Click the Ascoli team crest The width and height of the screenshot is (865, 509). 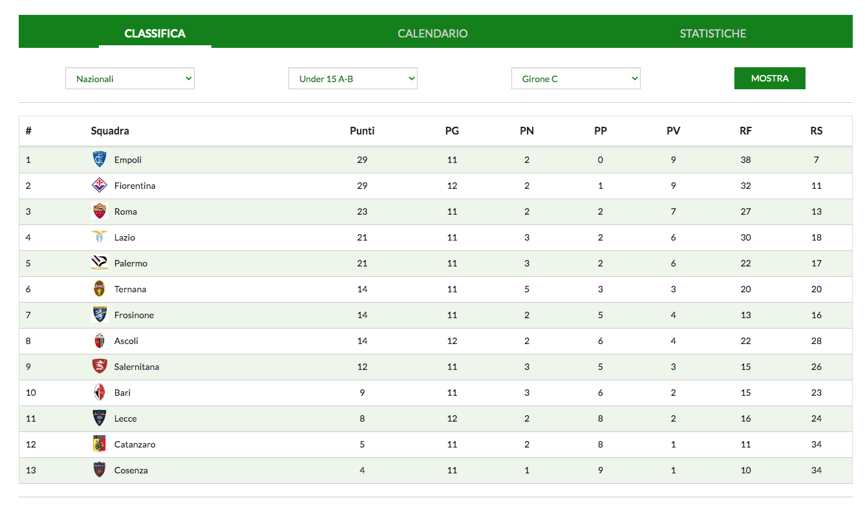click(x=100, y=341)
